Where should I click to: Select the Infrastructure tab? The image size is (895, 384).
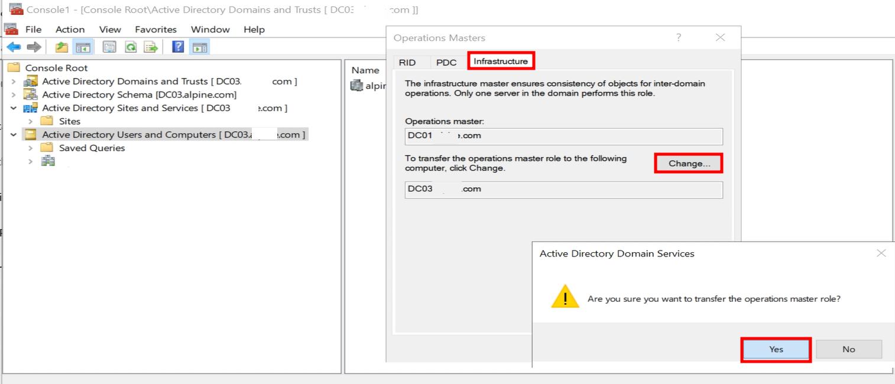tap(501, 61)
